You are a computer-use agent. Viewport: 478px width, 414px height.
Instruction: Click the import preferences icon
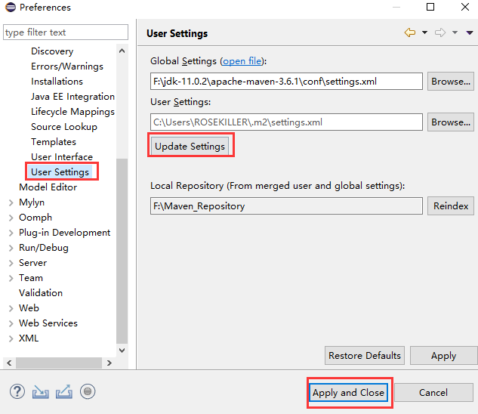41,392
